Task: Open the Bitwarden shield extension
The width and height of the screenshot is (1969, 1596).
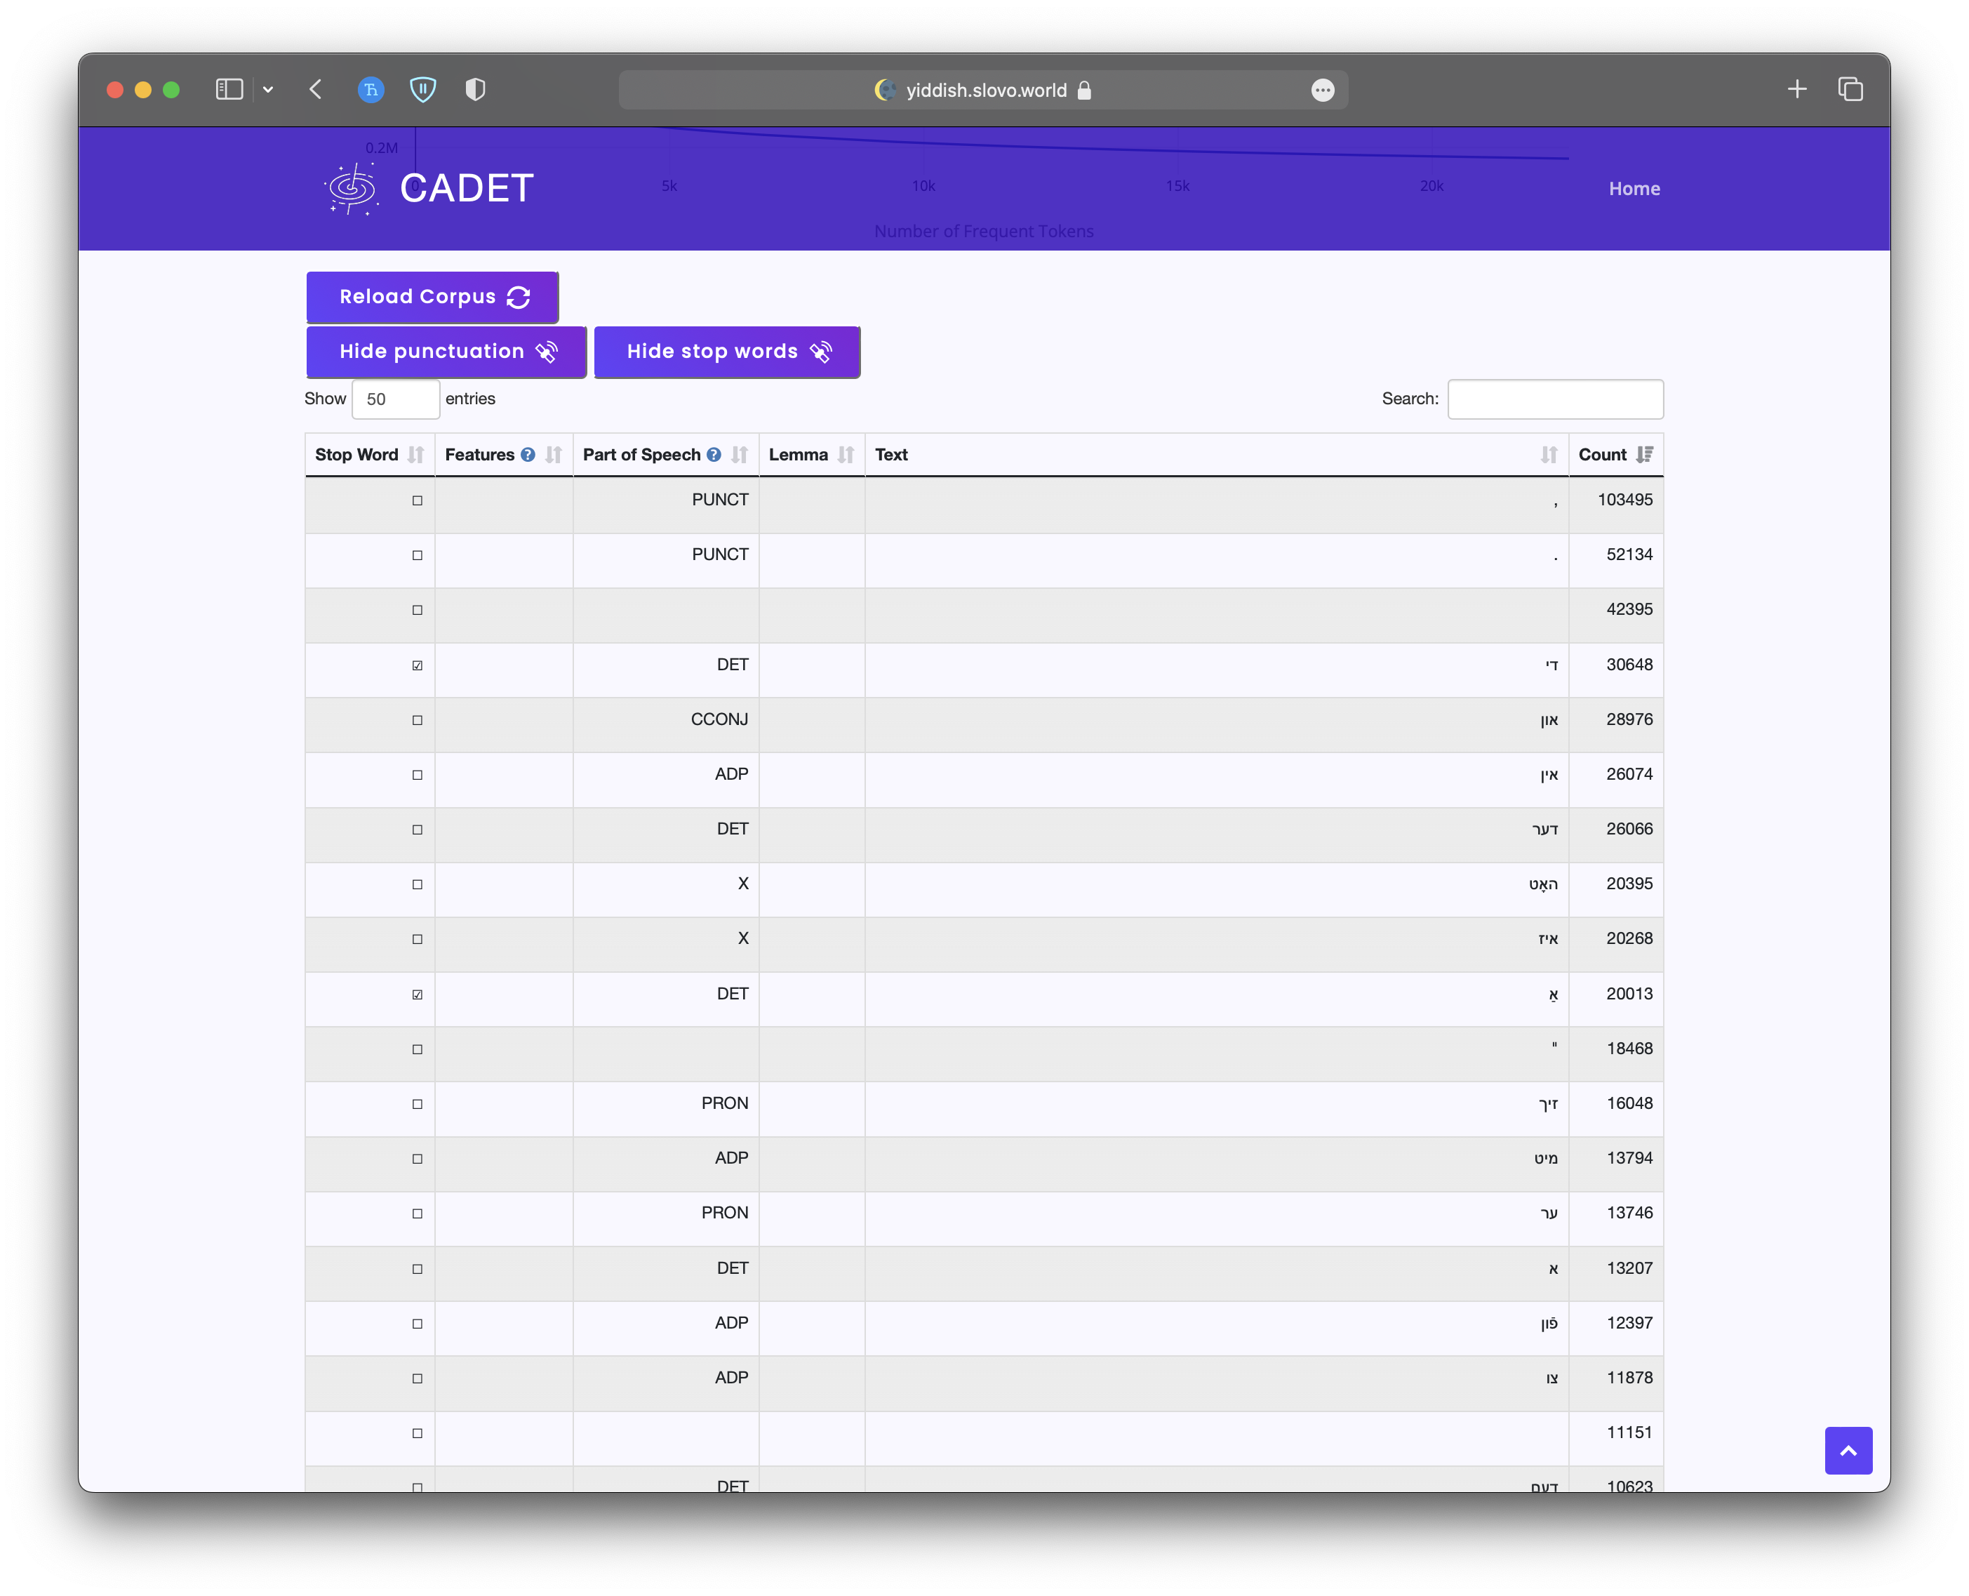Action: [x=423, y=89]
